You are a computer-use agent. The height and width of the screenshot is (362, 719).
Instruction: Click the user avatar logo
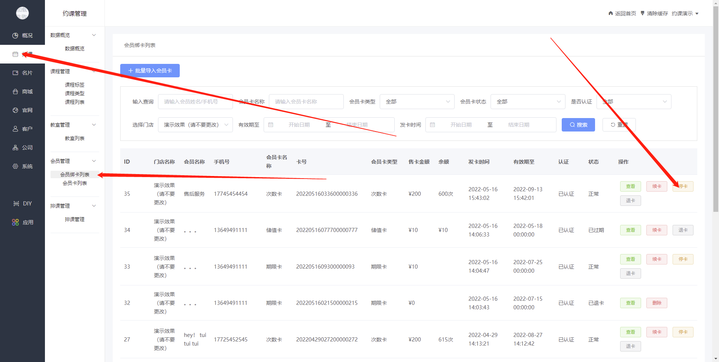[22, 13]
